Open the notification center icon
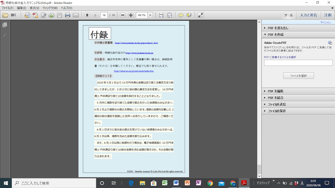Screen dimensions: 335x188 tap(327, 183)
